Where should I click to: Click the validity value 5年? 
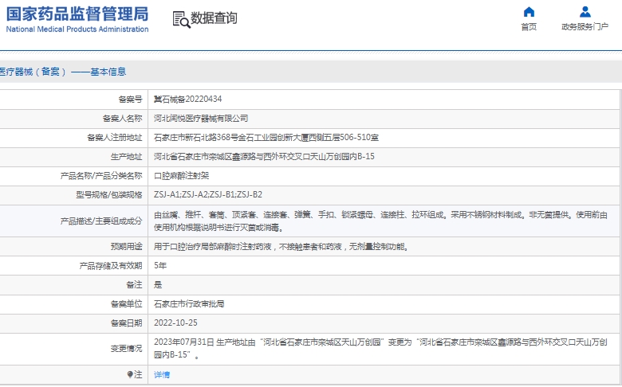(x=160, y=266)
